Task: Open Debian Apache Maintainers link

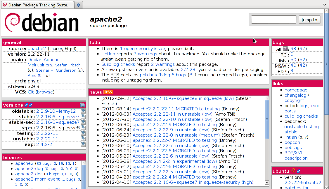Action: click(x=44, y=62)
